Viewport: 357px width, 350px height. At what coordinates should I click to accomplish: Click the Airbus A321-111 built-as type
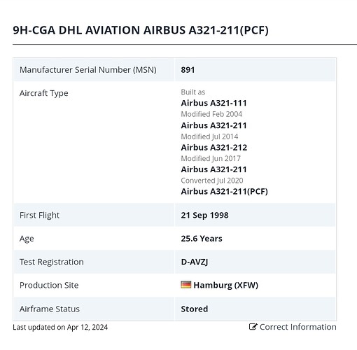pos(213,103)
